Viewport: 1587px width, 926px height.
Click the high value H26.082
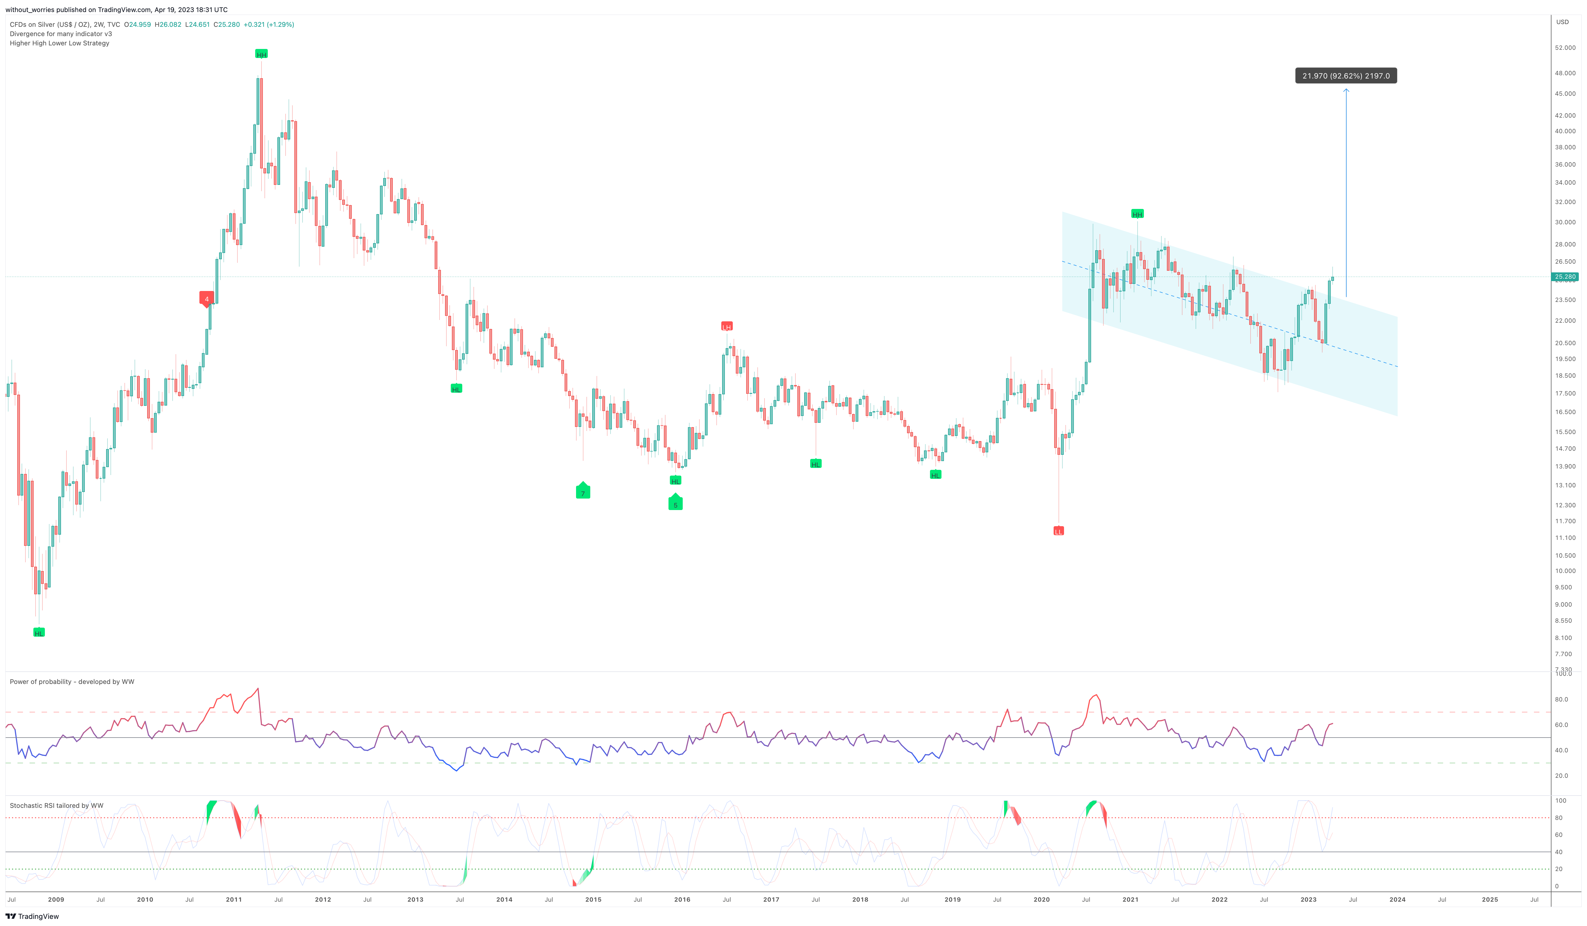pyautogui.click(x=168, y=25)
